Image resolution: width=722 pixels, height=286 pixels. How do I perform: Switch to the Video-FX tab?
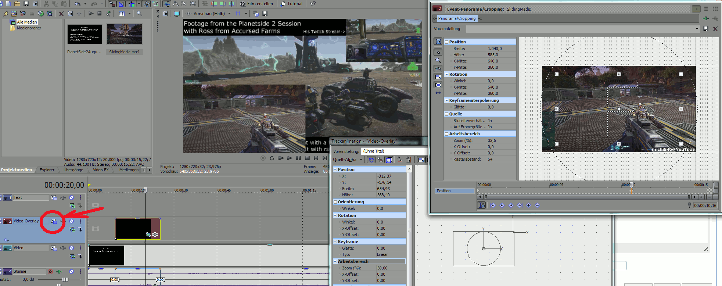101,170
